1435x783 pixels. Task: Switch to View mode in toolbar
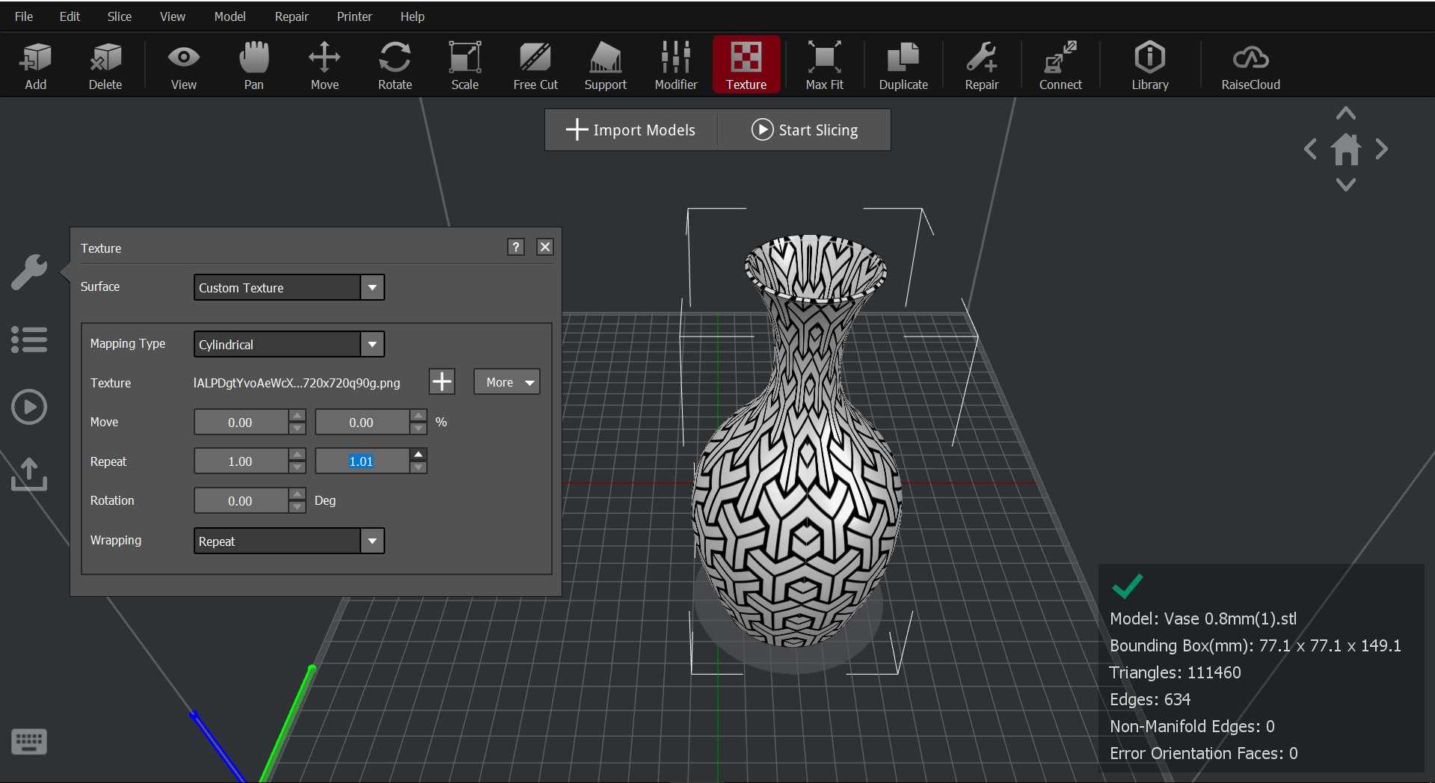183,64
